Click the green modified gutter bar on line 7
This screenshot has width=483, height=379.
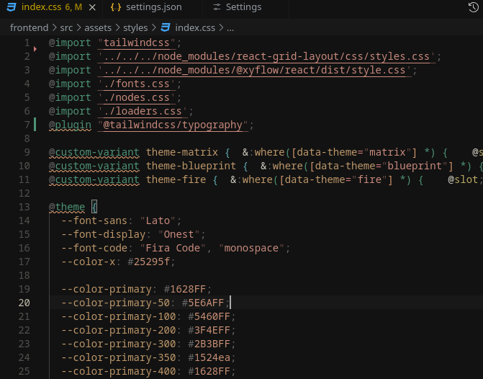click(35, 125)
